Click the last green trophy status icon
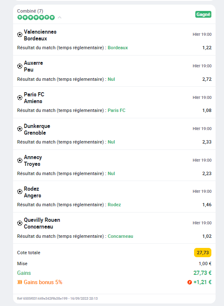This screenshot has width=224, height=306. [x=52, y=18]
